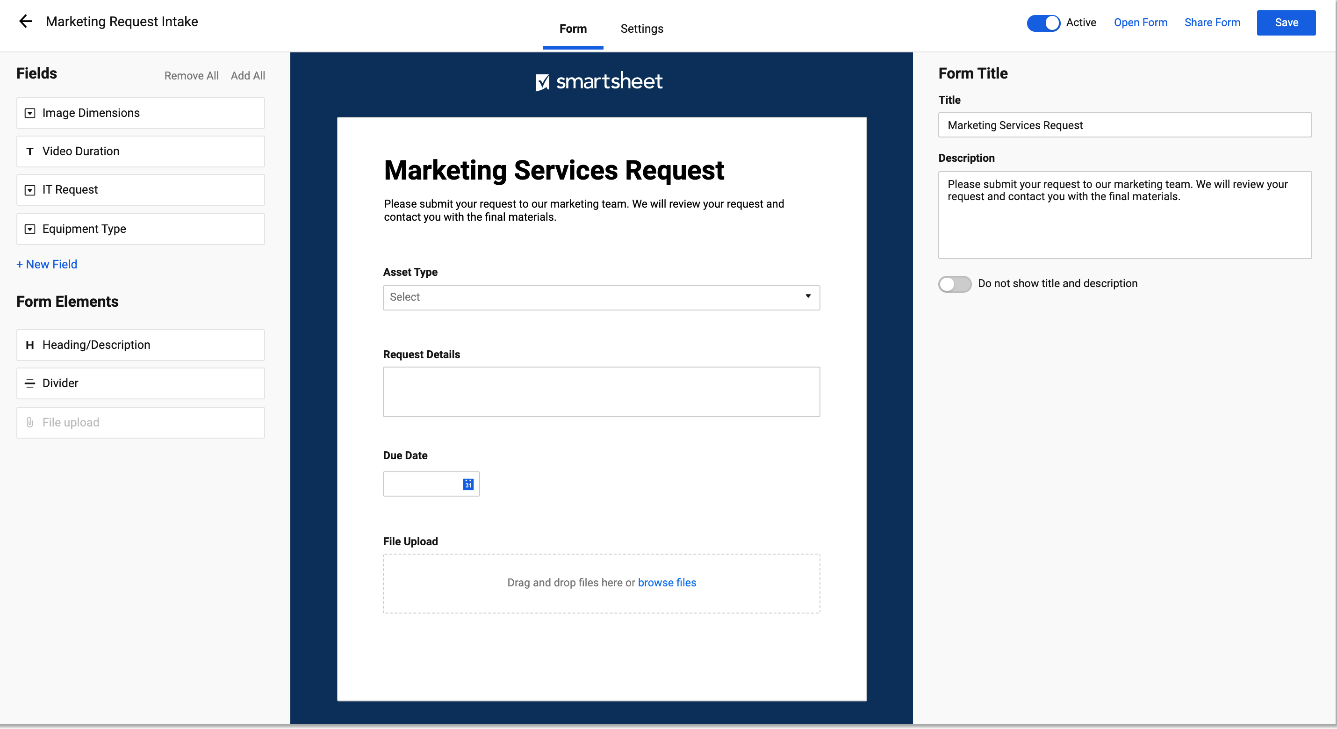Viewport: 1337px width, 729px height.
Task: Click the Open Form link
Action: [x=1140, y=22]
